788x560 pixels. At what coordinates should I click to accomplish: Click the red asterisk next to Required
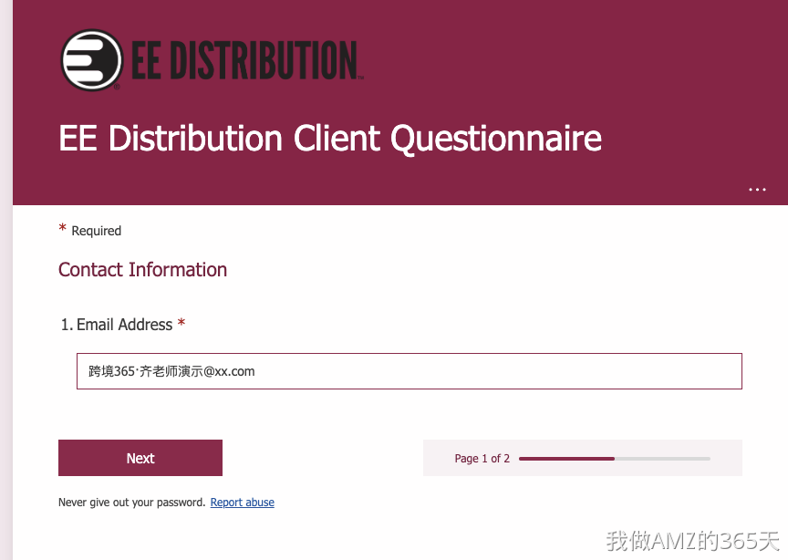coord(63,228)
